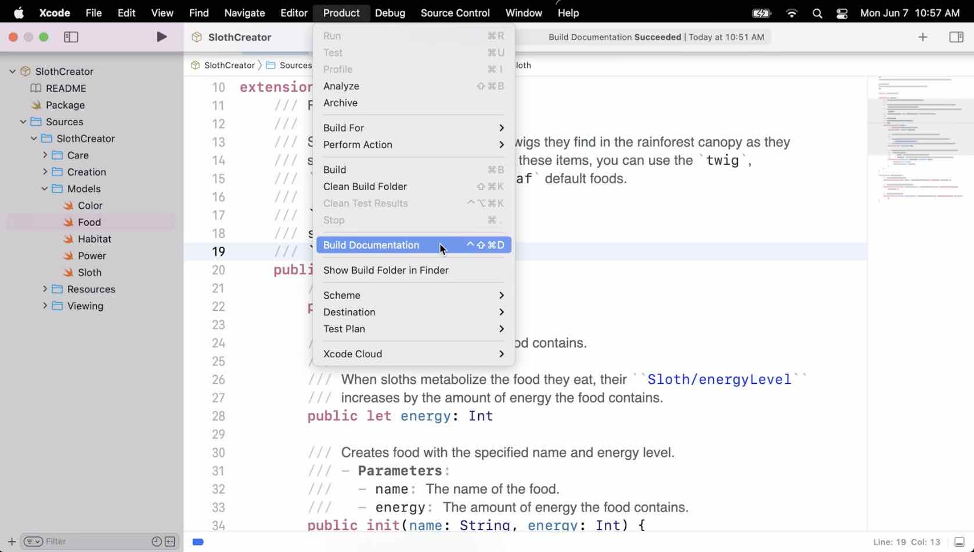
Task: Expand the Viewing folder
Action: (45, 306)
